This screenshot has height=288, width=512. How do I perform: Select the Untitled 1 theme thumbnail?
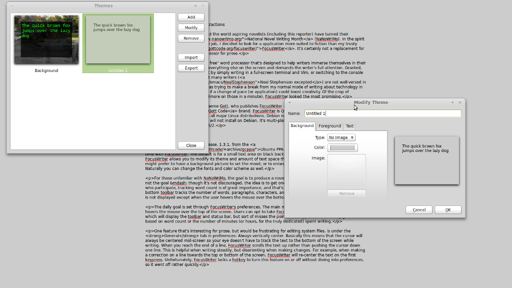pyautogui.click(x=118, y=40)
